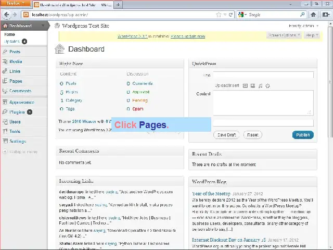Image resolution: width=333 pixels, height=250 pixels.
Task: Click the Add an Image upload icon
Action: click(x=245, y=85)
